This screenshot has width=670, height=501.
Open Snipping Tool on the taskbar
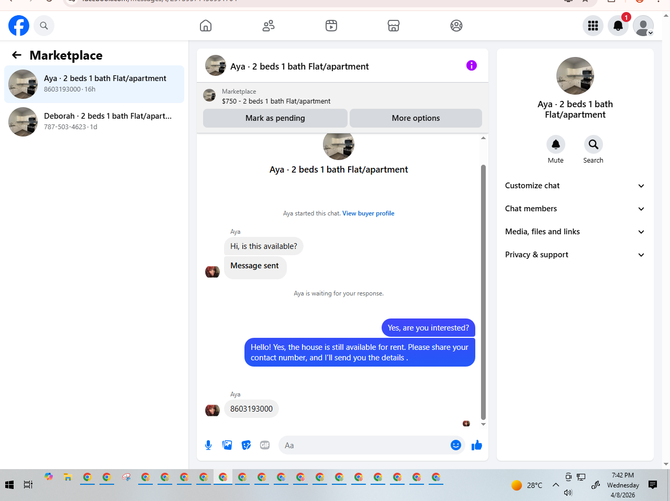point(126,477)
